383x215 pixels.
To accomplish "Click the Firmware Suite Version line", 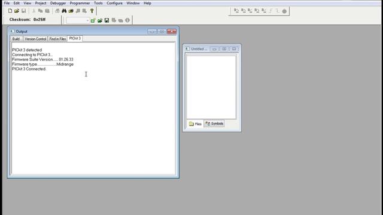I will click(42, 60).
